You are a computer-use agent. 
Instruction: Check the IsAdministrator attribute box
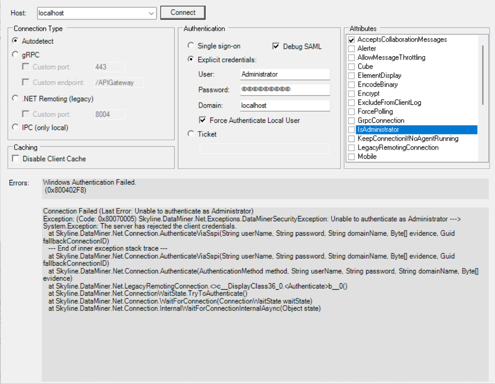[x=352, y=130]
